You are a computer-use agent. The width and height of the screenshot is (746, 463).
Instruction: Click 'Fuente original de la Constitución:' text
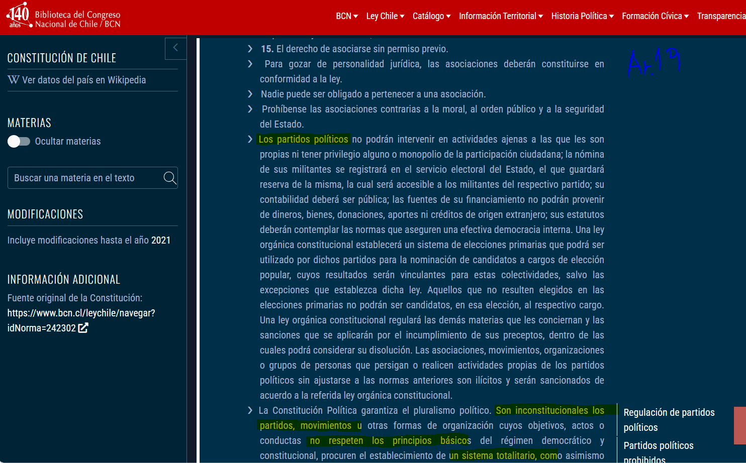(x=75, y=298)
